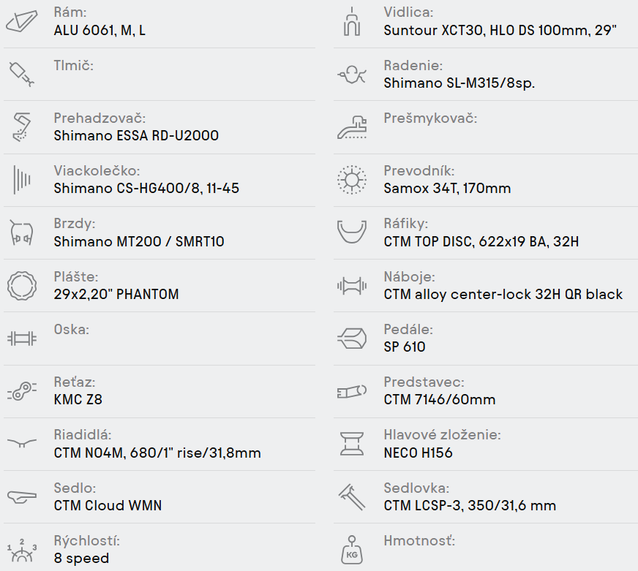638x571 pixels.
Task: Click the headset icon by Hlavové zloženie
Action: [x=352, y=444]
